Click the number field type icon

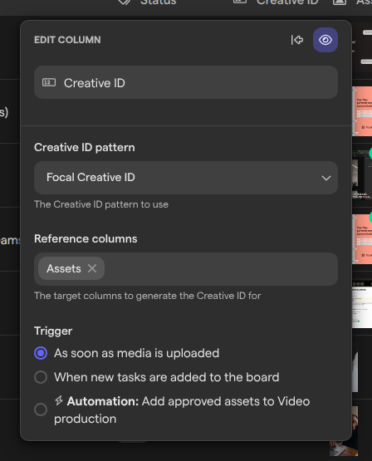point(49,82)
